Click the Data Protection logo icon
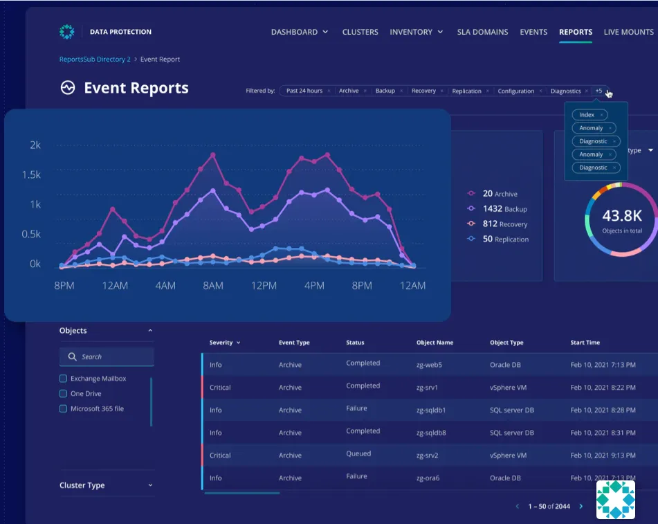The width and height of the screenshot is (658, 524). [x=66, y=31]
